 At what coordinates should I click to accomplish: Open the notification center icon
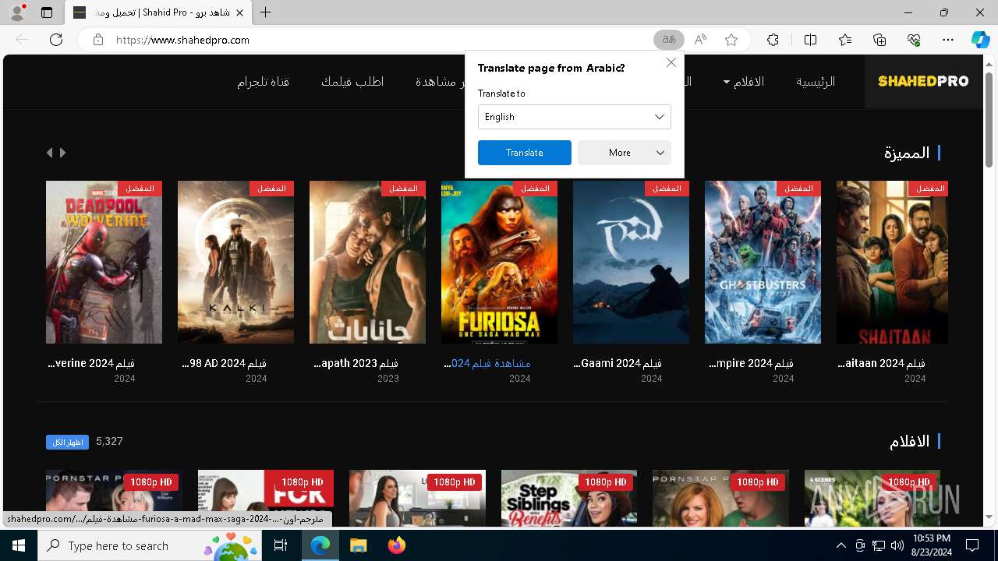pos(972,545)
